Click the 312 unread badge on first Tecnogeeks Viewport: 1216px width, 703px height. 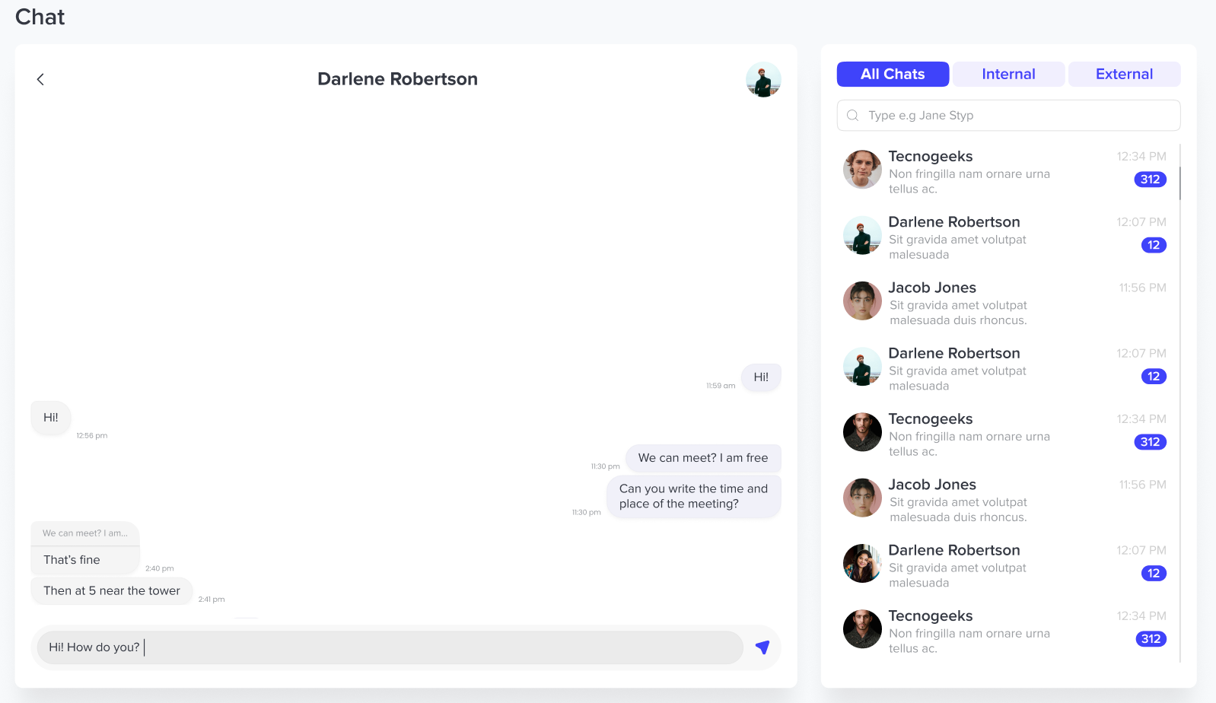[x=1150, y=180]
